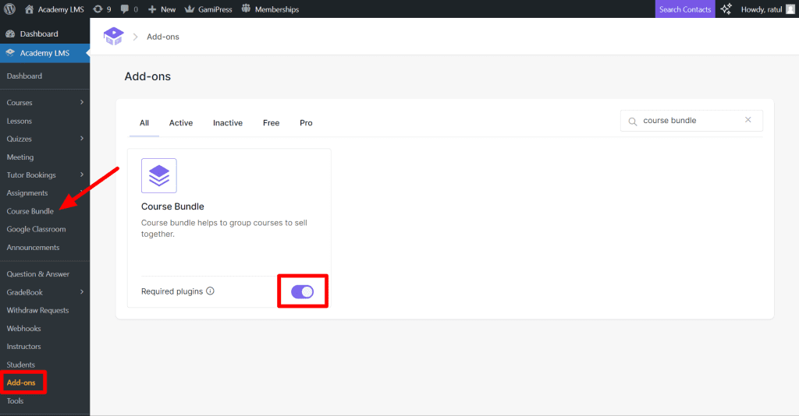
Task: Click the Search Contacts button
Action: pos(684,9)
